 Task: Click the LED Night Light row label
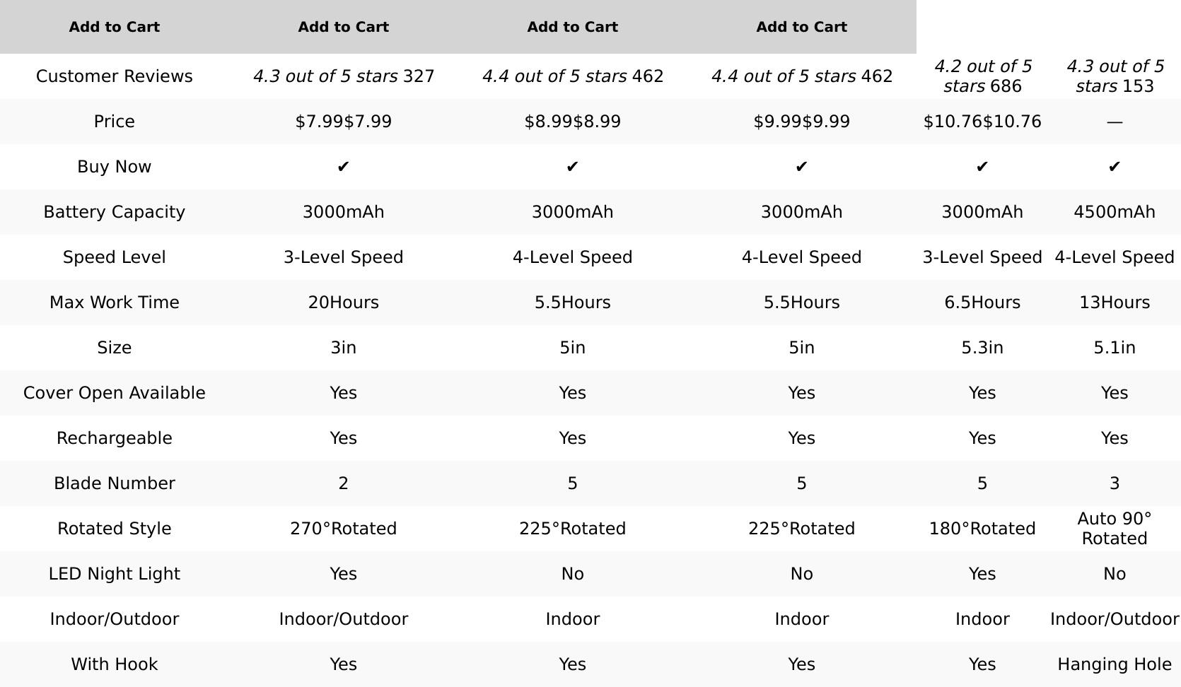pyautogui.click(x=114, y=574)
